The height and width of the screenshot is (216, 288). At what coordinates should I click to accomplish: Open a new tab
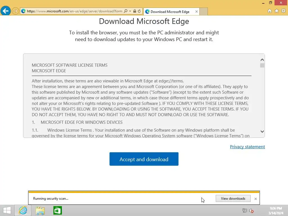click(x=204, y=12)
